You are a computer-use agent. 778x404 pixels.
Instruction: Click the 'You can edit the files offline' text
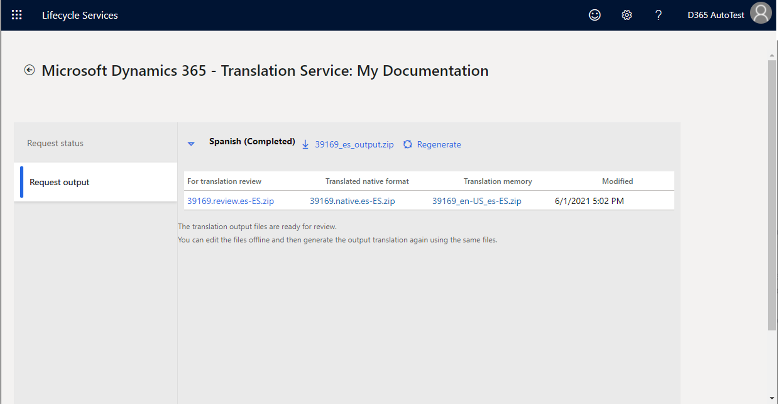(x=337, y=240)
